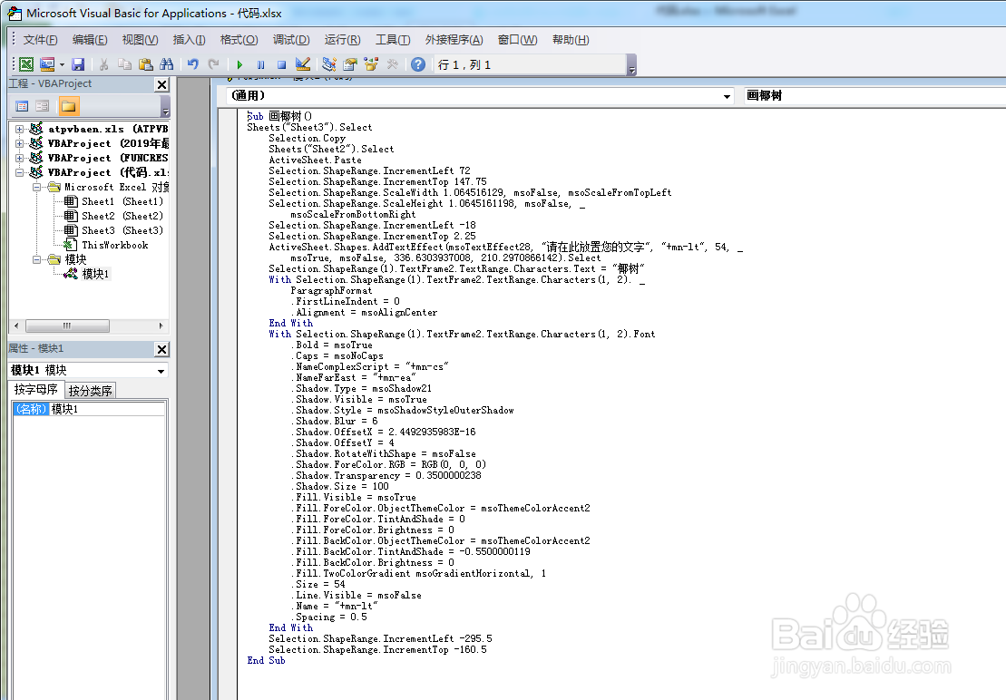
Task: Click the blue Help question mark icon
Action: pos(418,64)
